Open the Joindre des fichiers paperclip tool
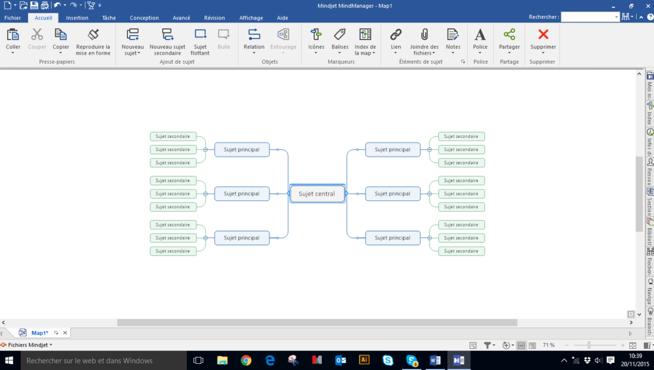This screenshot has width=654, height=370. point(424,35)
